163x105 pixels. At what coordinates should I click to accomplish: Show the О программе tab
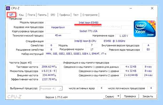(x=90, y=15)
